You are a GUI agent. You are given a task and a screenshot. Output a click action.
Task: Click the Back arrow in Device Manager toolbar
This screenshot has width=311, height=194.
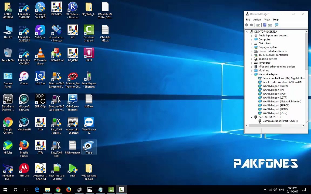[x=247, y=25]
